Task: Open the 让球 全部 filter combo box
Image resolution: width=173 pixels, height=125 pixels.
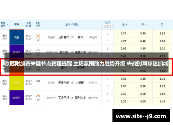Action: [107, 26]
